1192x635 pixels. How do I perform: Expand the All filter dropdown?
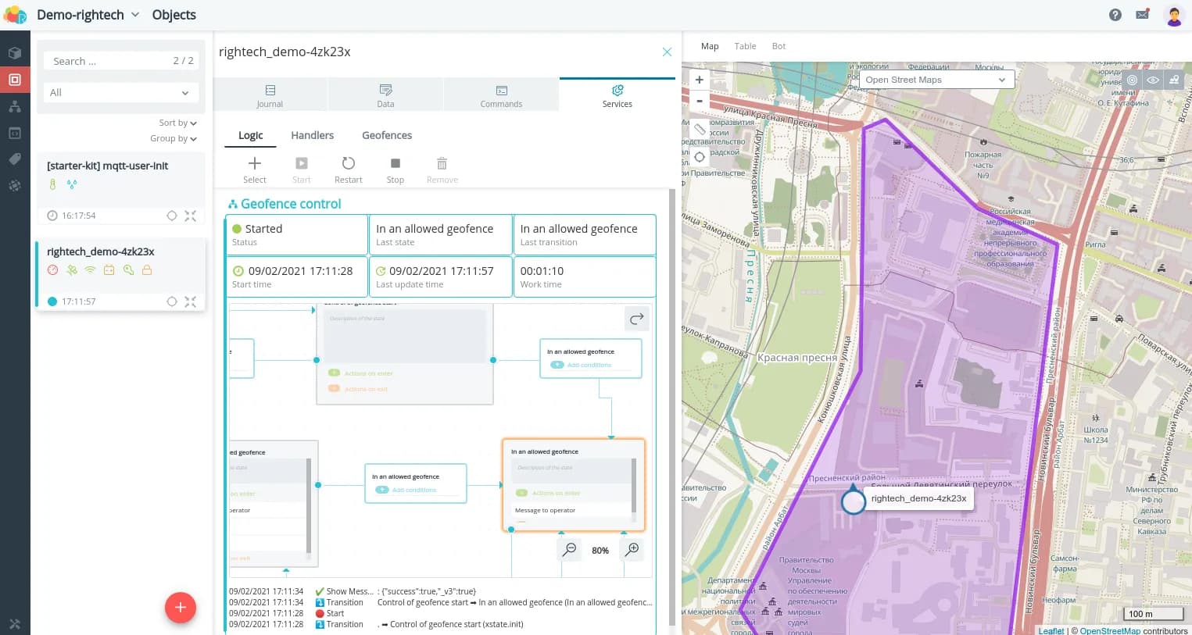(x=120, y=92)
